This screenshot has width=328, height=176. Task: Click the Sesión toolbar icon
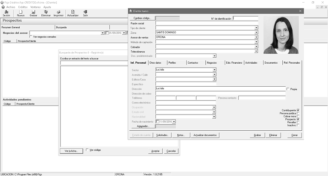pyautogui.click(x=6, y=12)
